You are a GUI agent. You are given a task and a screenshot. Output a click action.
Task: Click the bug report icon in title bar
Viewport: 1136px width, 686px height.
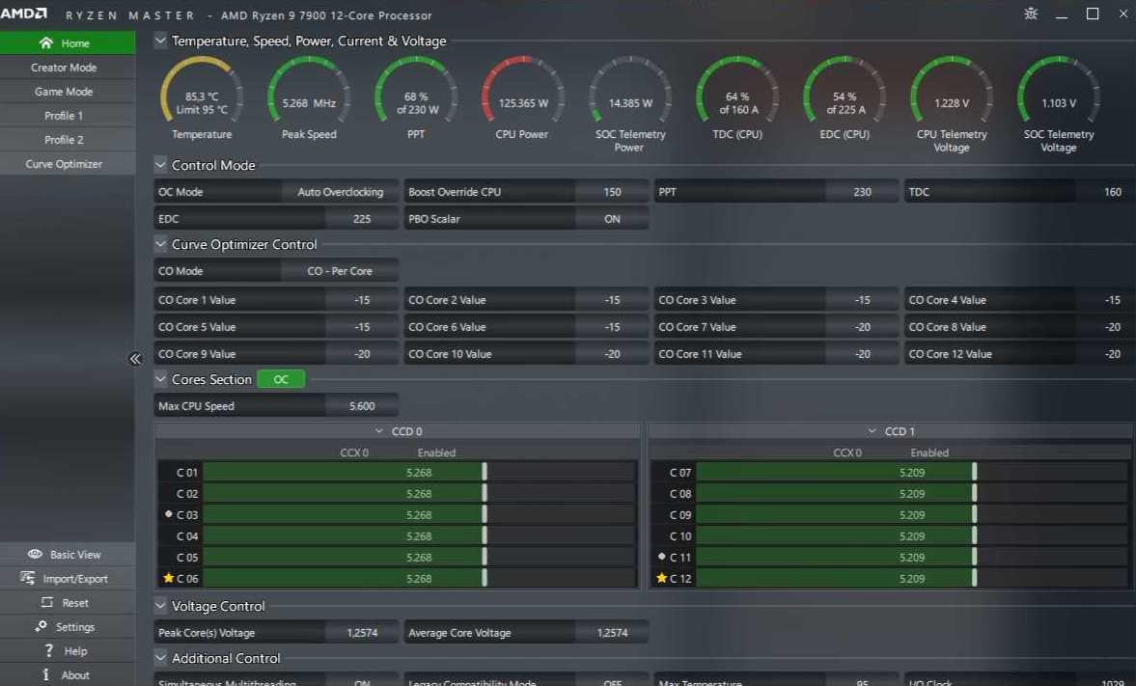(1030, 14)
